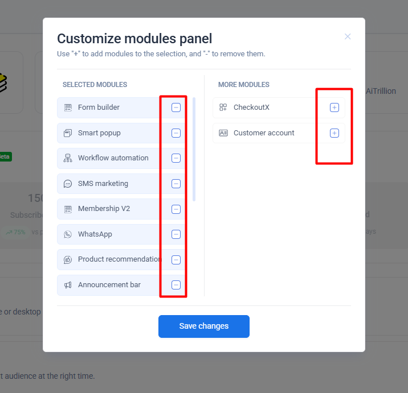408x393 pixels.
Task: Remove Smart popup with minus icon
Action: pyautogui.click(x=176, y=133)
